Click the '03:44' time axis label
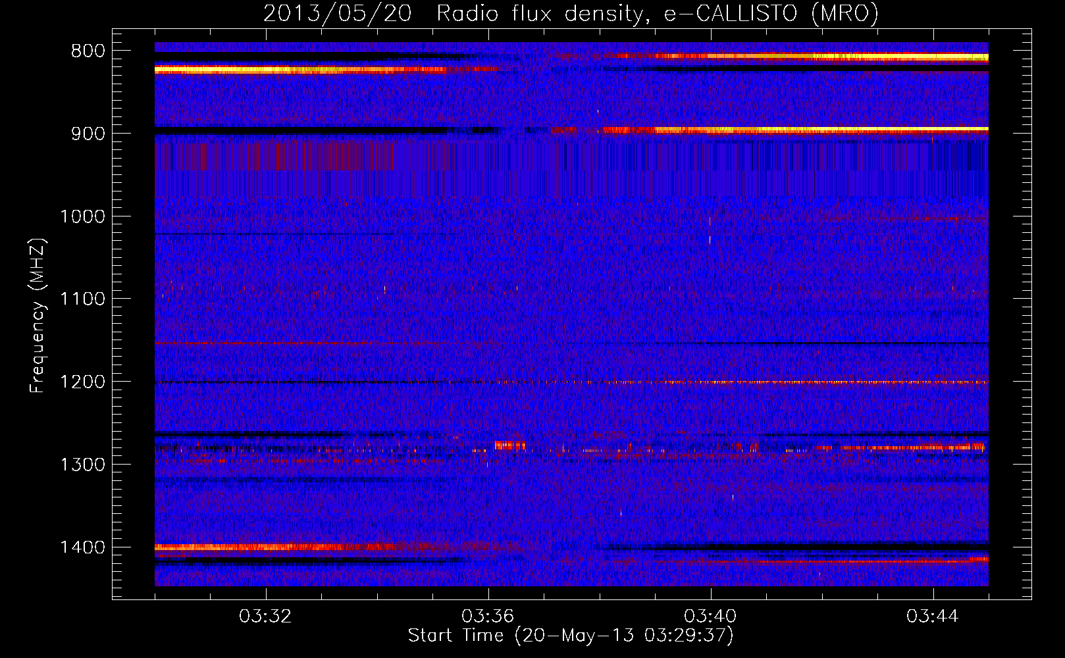 [933, 617]
